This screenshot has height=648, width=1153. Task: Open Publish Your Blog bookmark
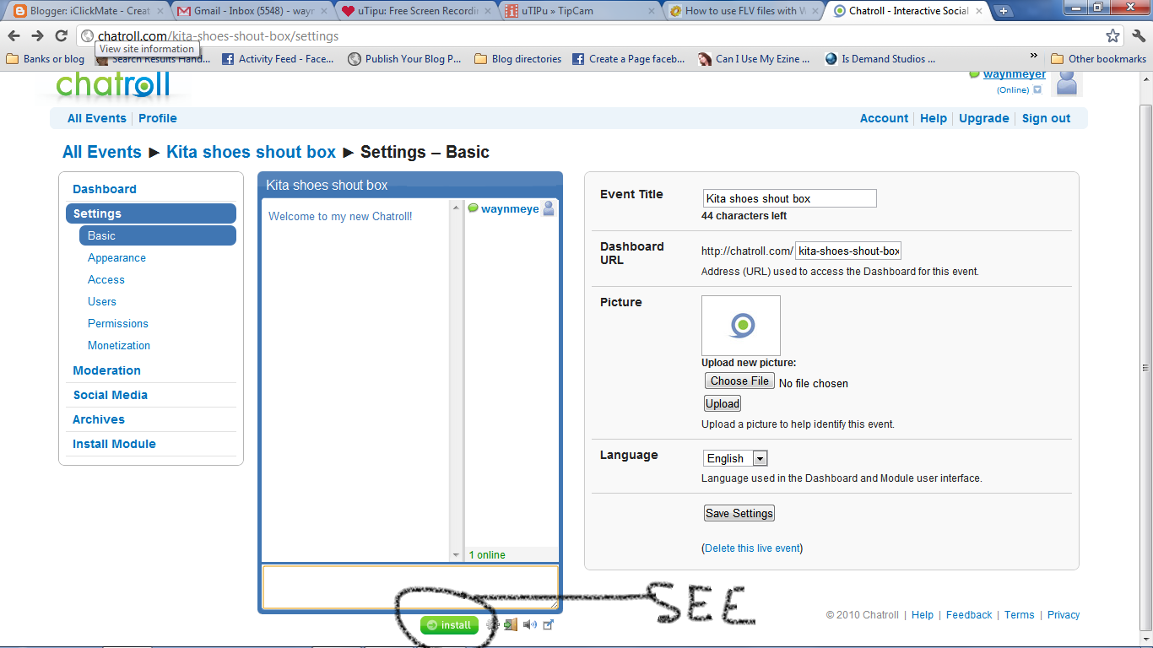pyautogui.click(x=404, y=59)
